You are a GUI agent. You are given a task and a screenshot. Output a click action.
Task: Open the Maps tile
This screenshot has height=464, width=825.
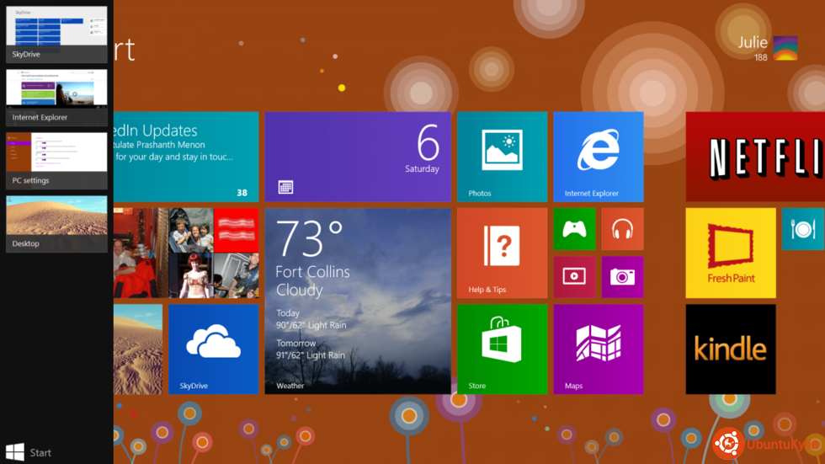598,349
